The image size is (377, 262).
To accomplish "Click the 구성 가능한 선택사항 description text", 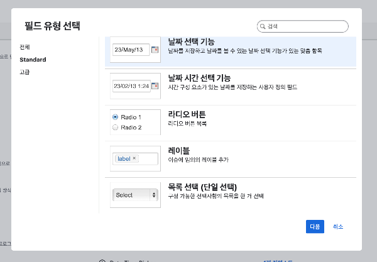I will tap(216, 196).
